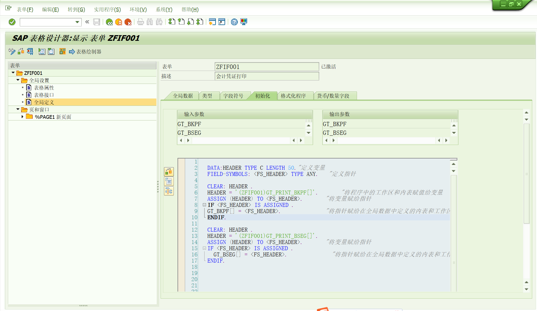Switch to the 初始化 tab
The height and width of the screenshot is (311, 537).
[263, 96]
